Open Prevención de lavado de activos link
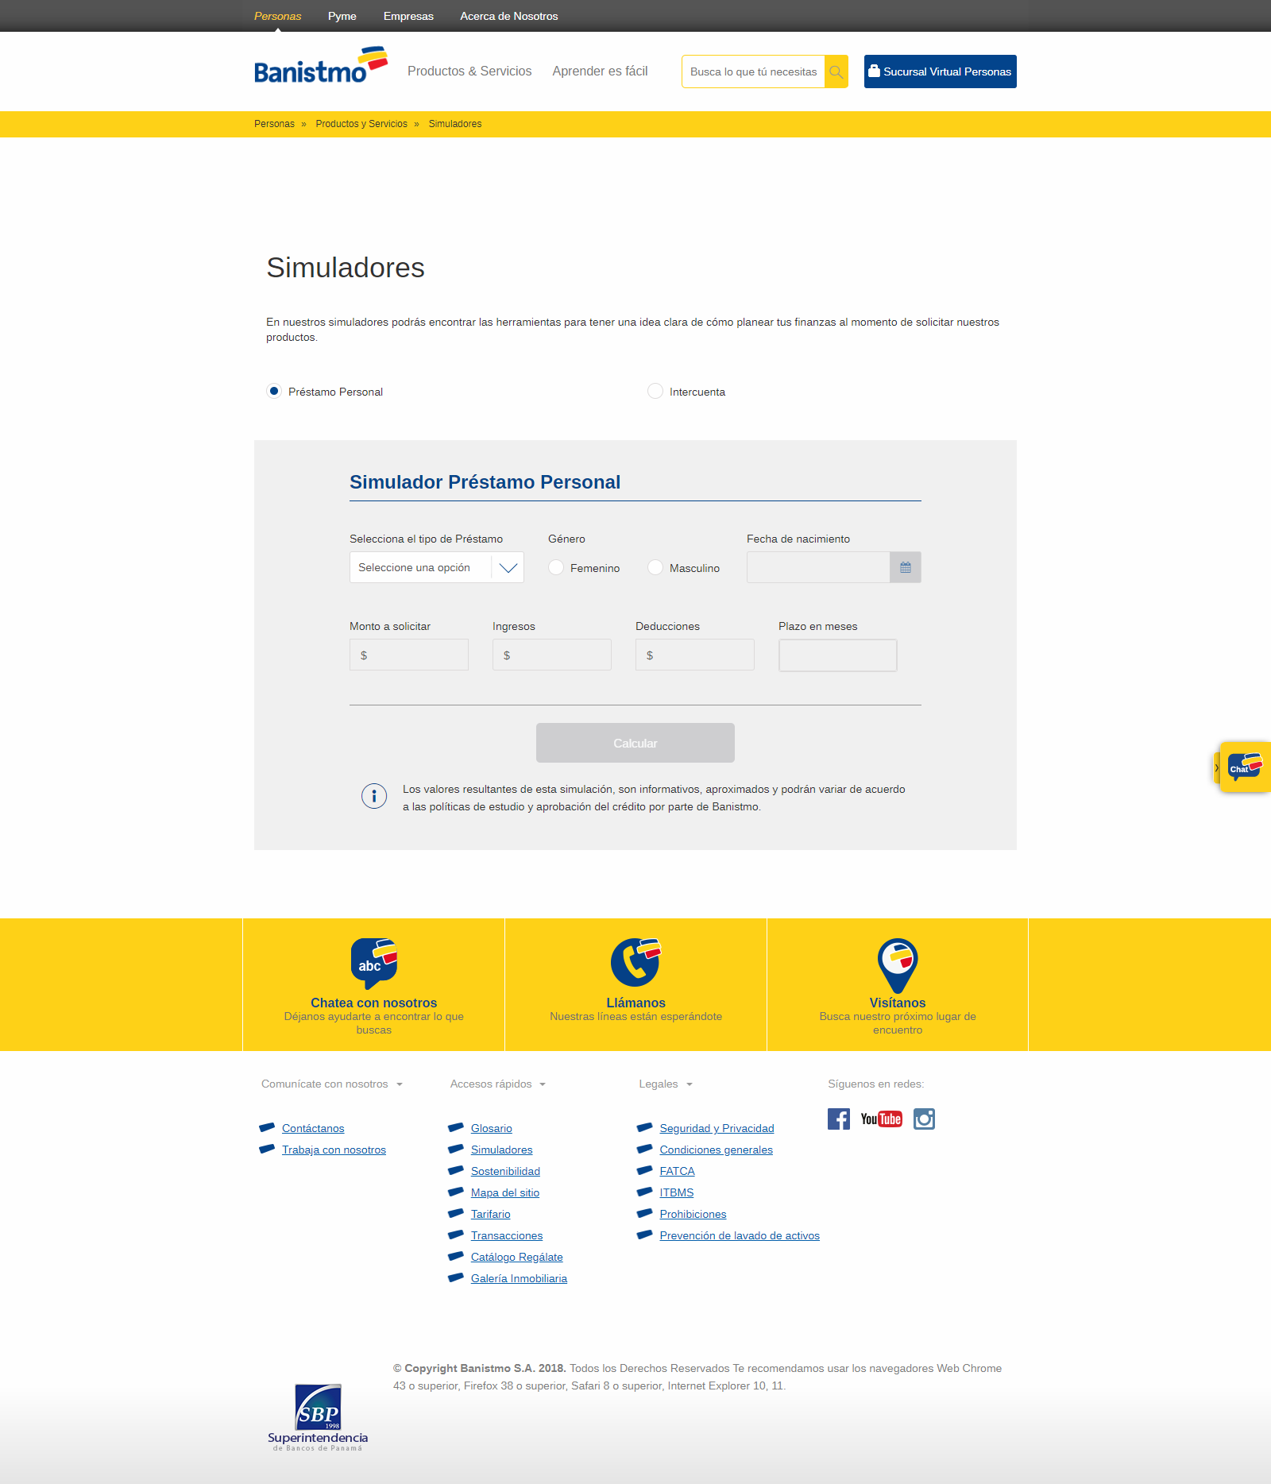This screenshot has width=1271, height=1484. pos(740,1235)
